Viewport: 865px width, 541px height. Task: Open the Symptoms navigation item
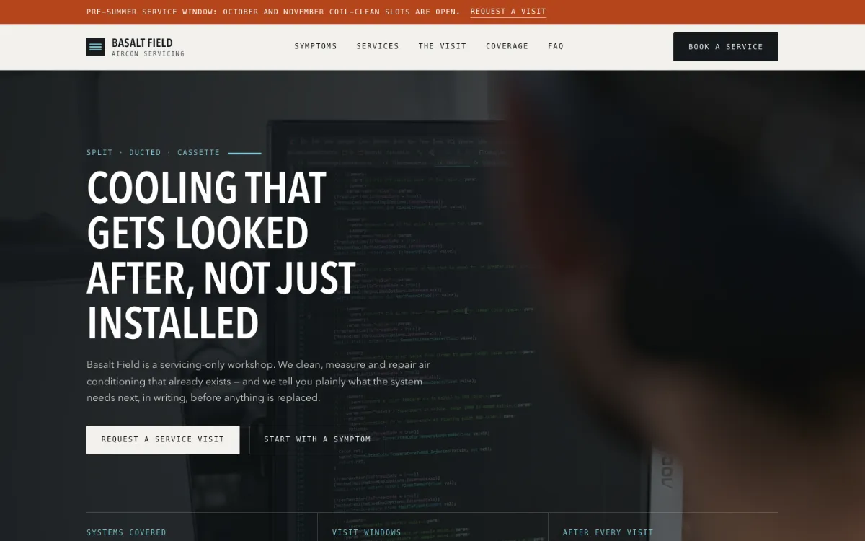click(316, 46)
